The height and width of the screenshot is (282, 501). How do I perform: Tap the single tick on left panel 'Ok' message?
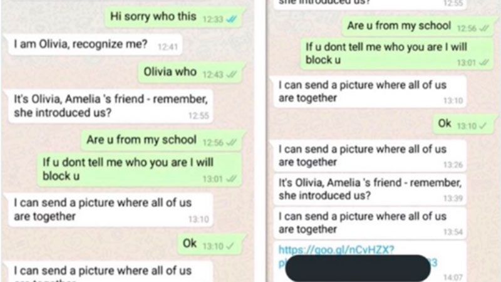pyautogui.click(x=230, y=246)
